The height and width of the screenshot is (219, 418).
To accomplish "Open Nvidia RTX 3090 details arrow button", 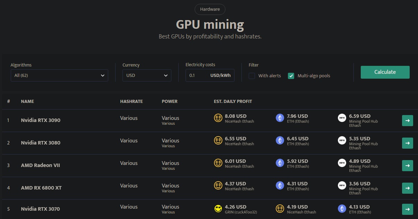I will tap(408, 121).
